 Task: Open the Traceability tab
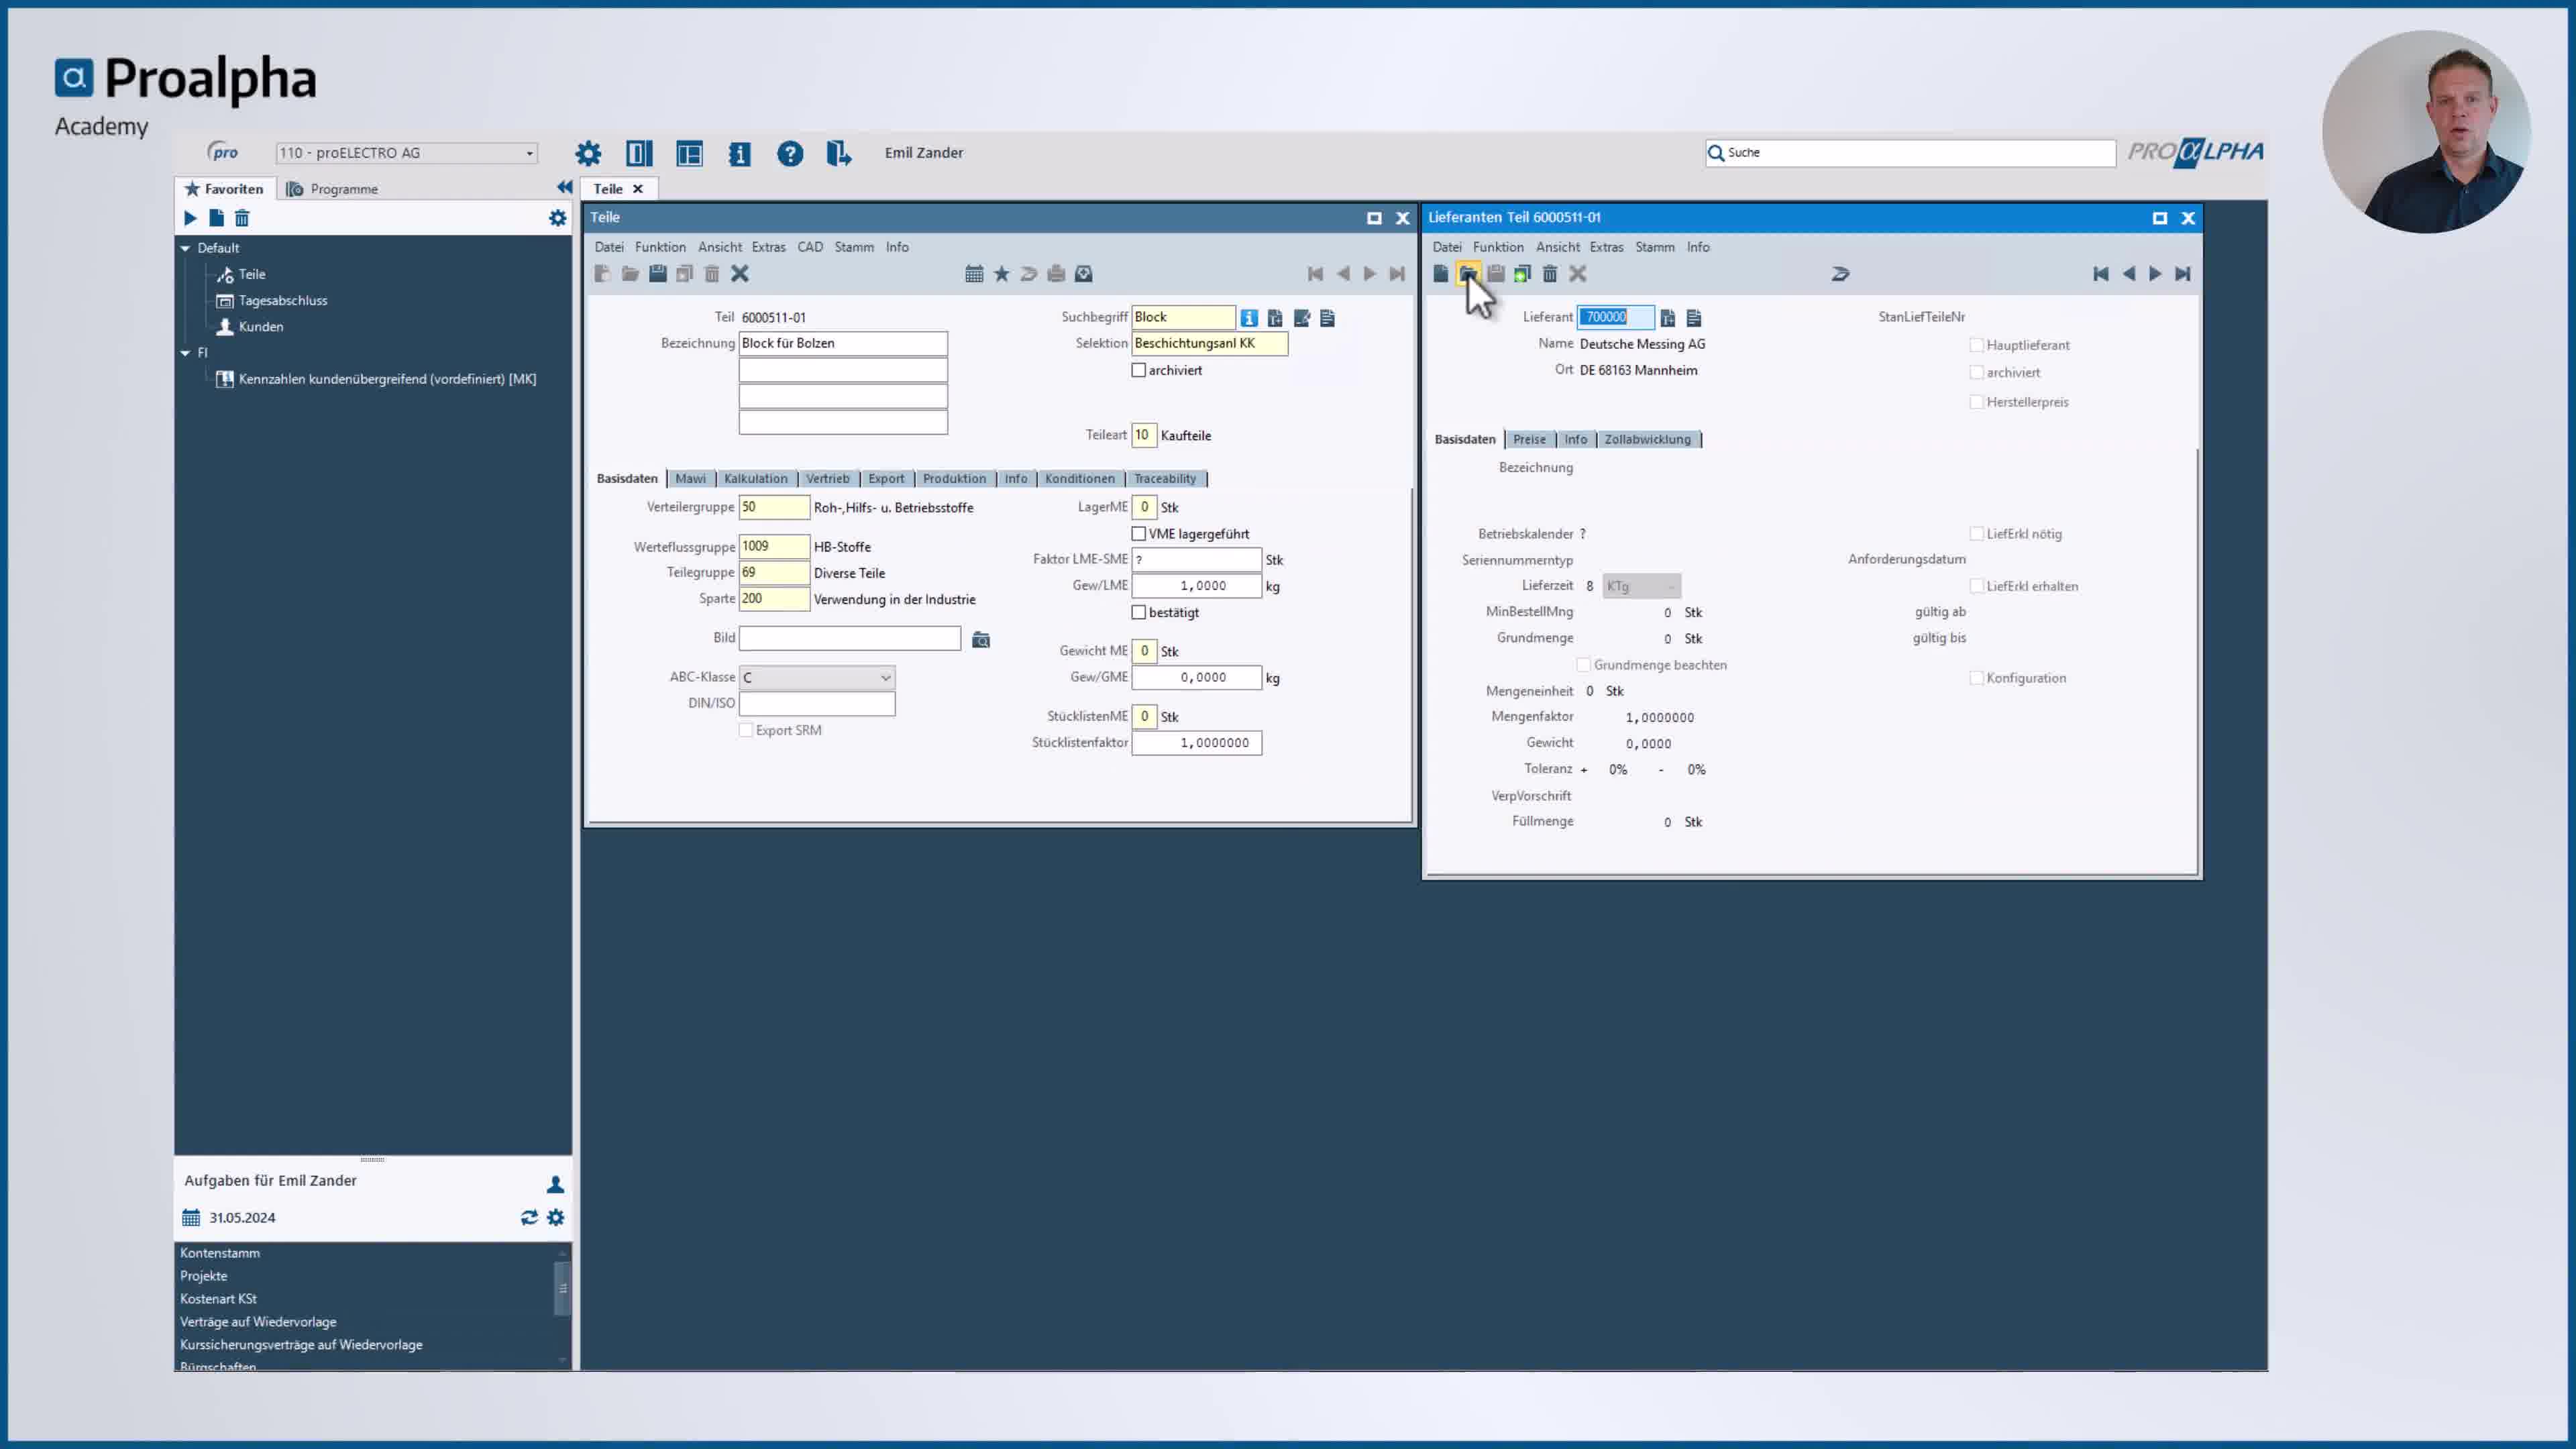[x=1165, y=479]
